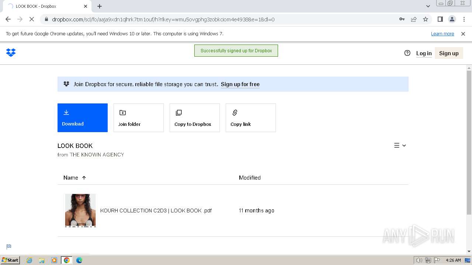Viewport: 472px width, 265px height.
Task: Click THE KNOWN AGENCY owner text
Action: [97, 155]
